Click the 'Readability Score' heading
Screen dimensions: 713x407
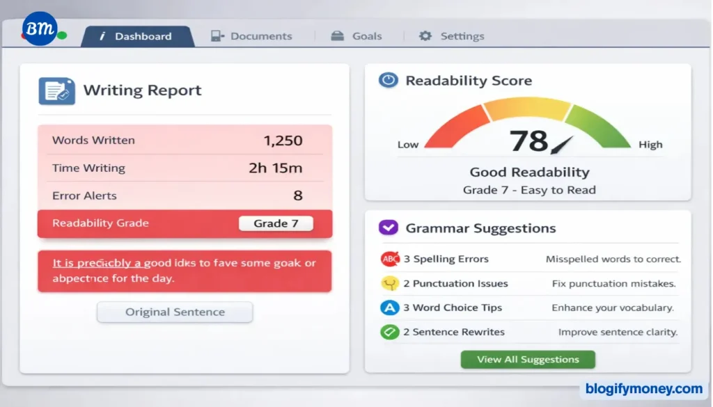pos(469,81)
